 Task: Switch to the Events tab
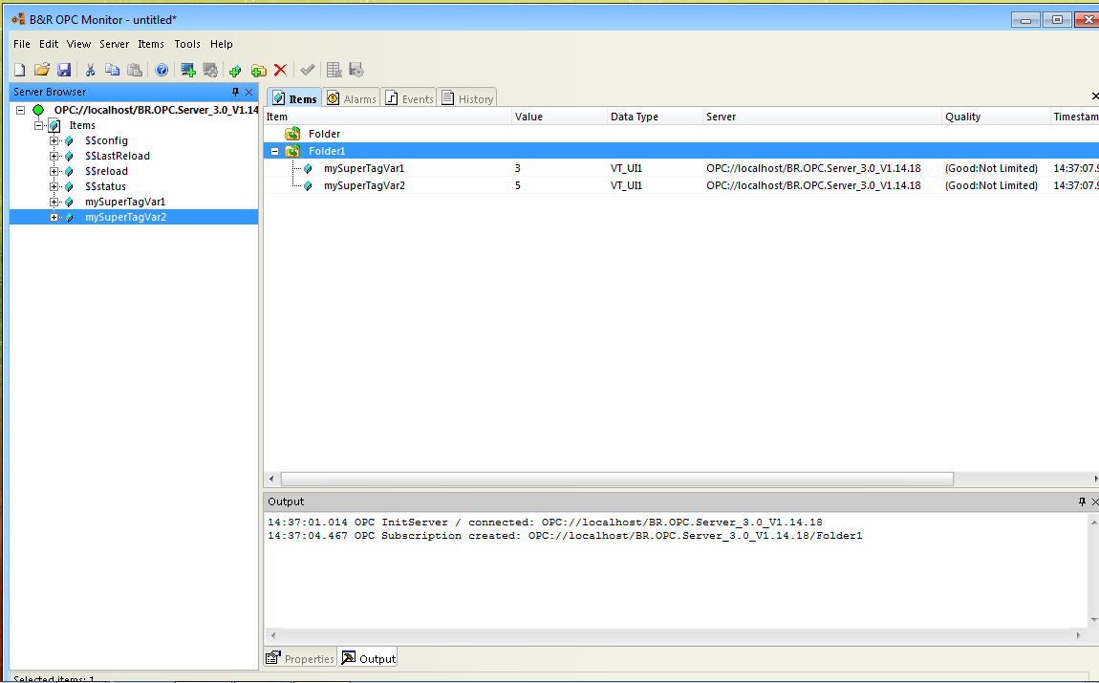(x=409, y=98)
